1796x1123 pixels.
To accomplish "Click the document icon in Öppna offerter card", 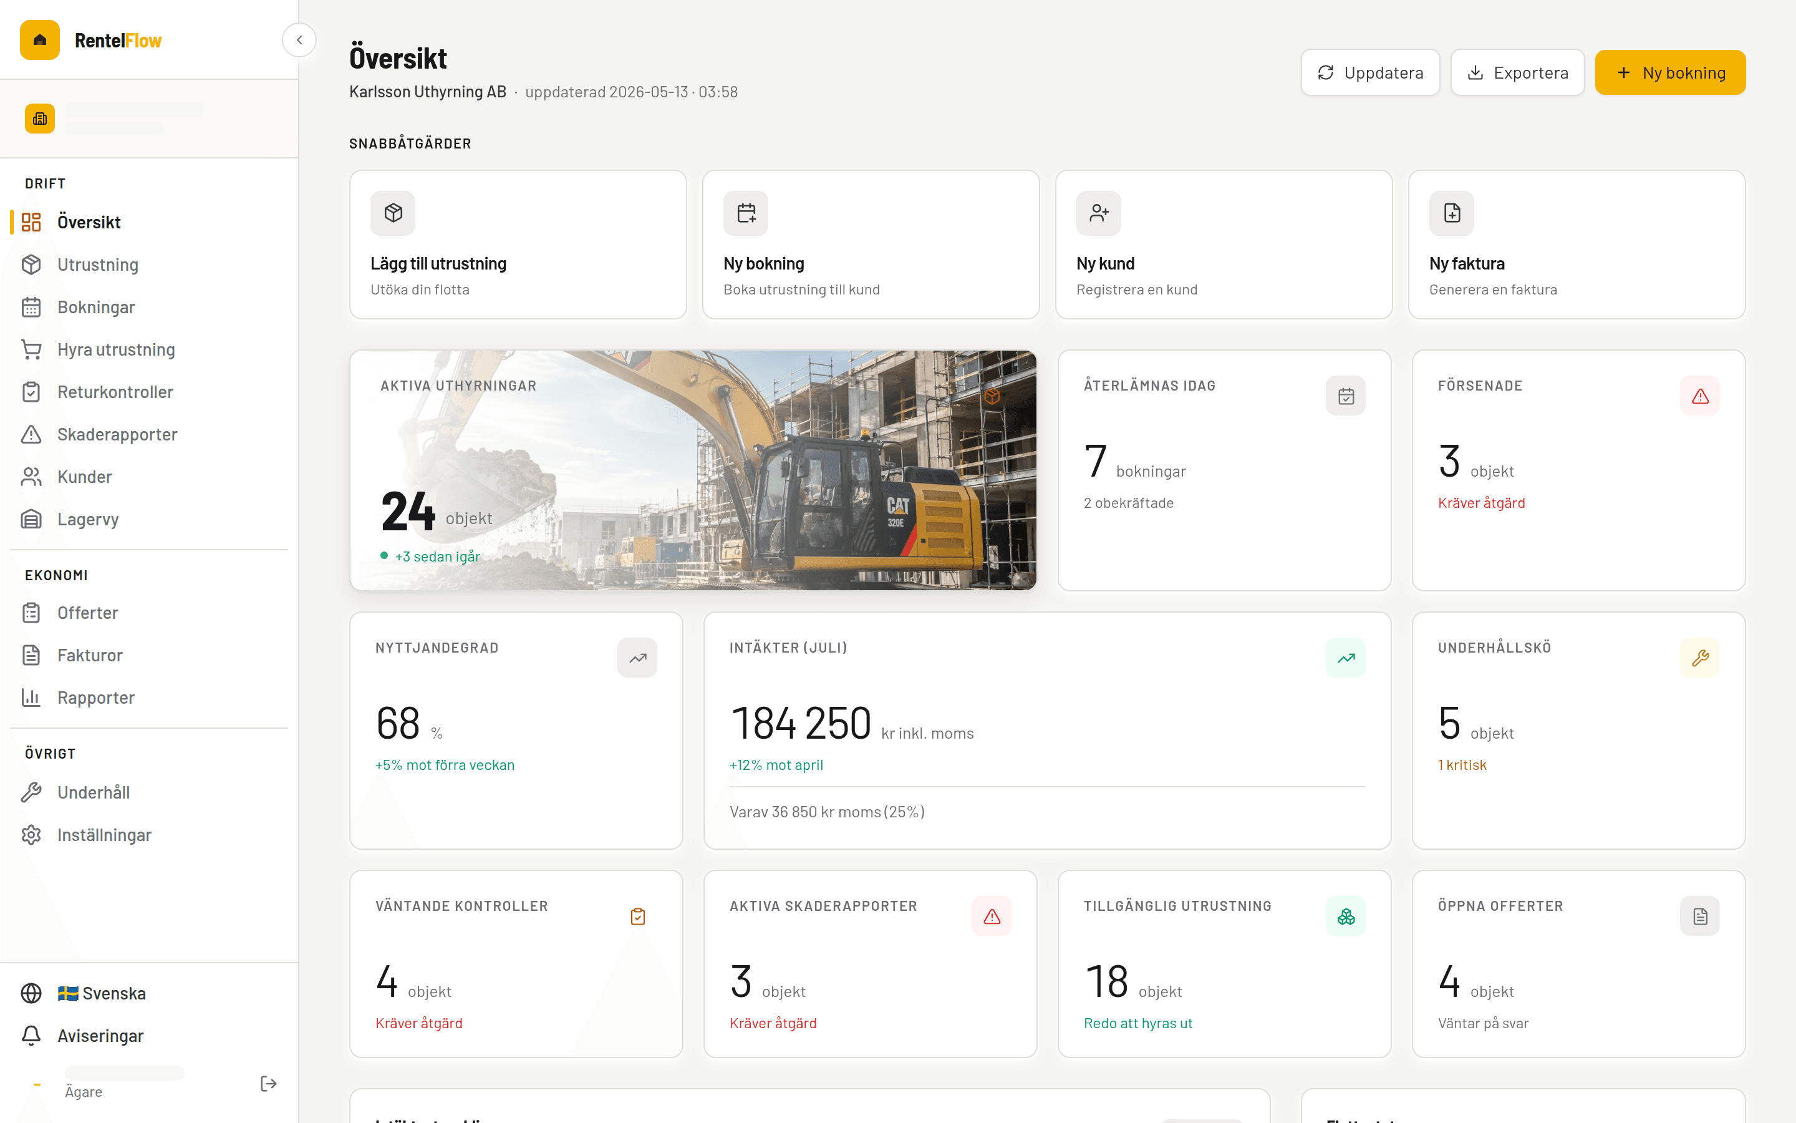I will coord(1699,916).
